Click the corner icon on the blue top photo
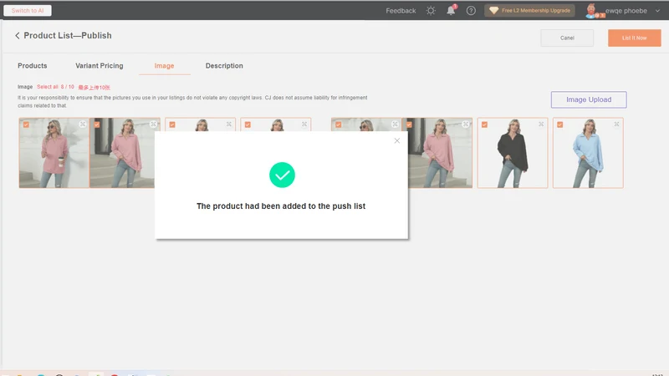The image size is (669, 376). pyautogui.click(x=616, y=124)
